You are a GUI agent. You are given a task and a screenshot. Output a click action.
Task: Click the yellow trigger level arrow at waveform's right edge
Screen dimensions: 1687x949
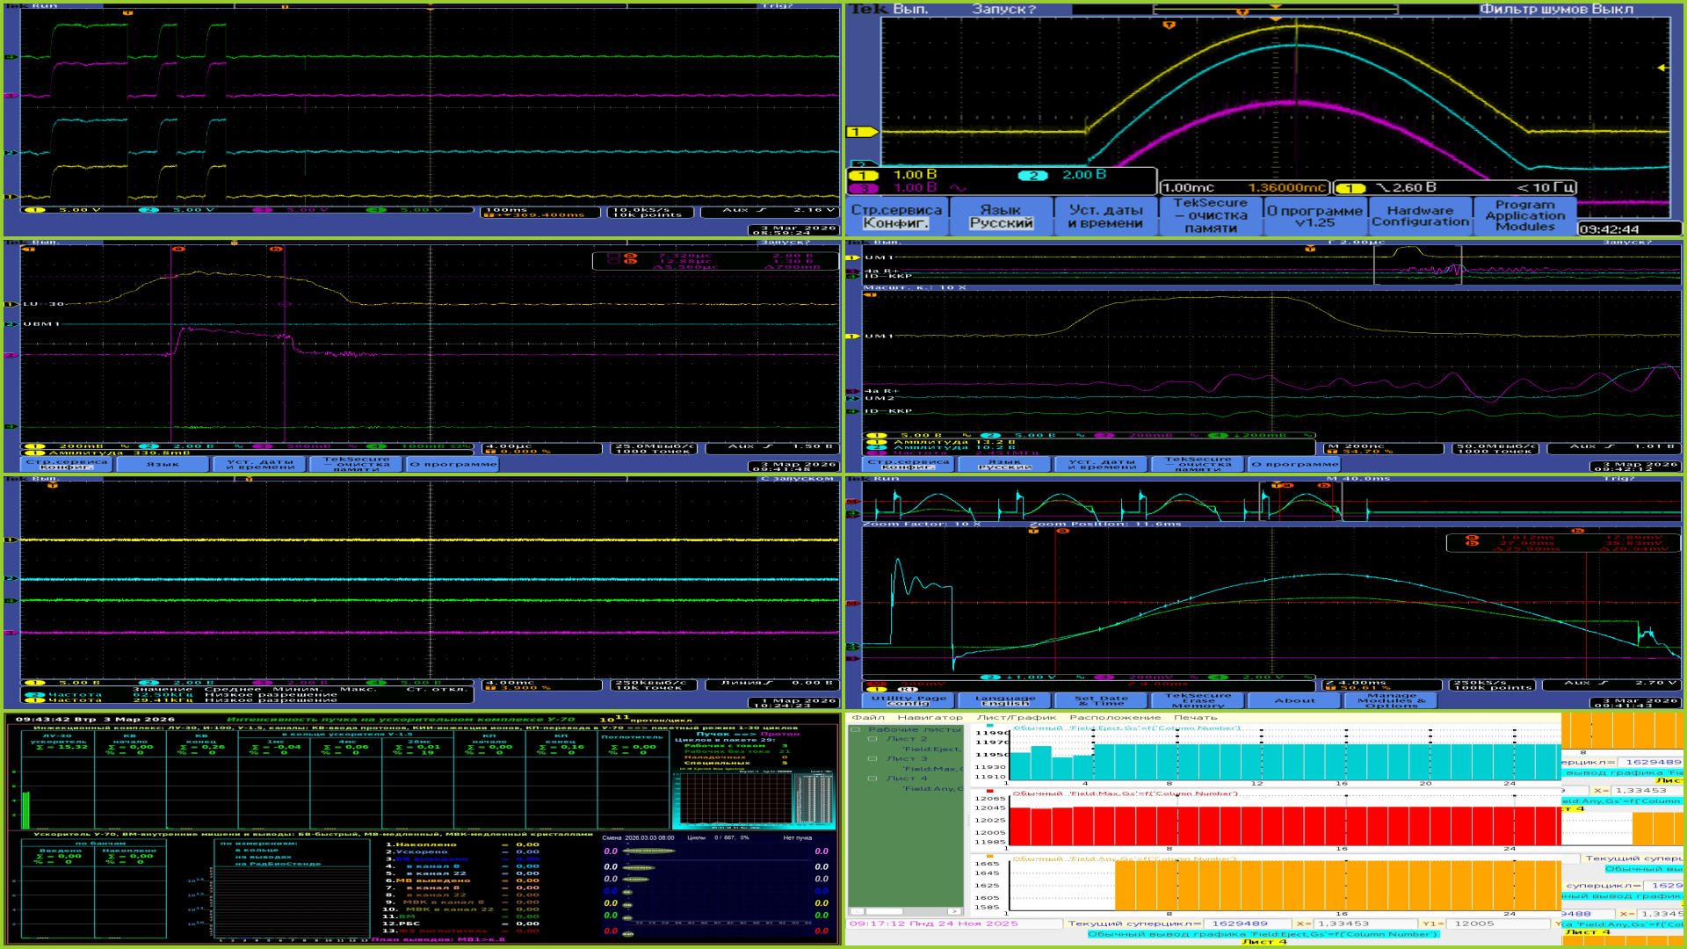pyautogui.click(x=1662, y=68)
